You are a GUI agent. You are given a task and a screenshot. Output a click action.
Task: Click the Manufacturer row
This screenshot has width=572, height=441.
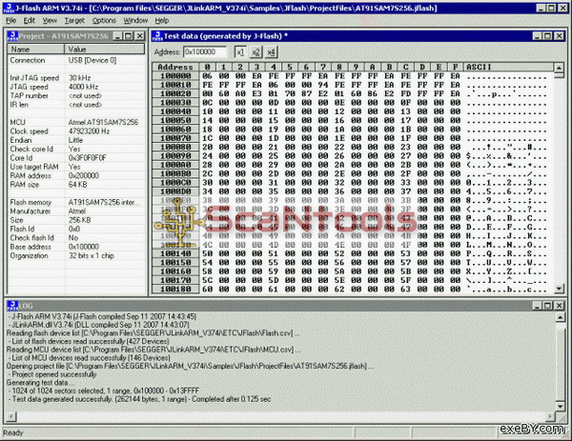coord(76,211)
